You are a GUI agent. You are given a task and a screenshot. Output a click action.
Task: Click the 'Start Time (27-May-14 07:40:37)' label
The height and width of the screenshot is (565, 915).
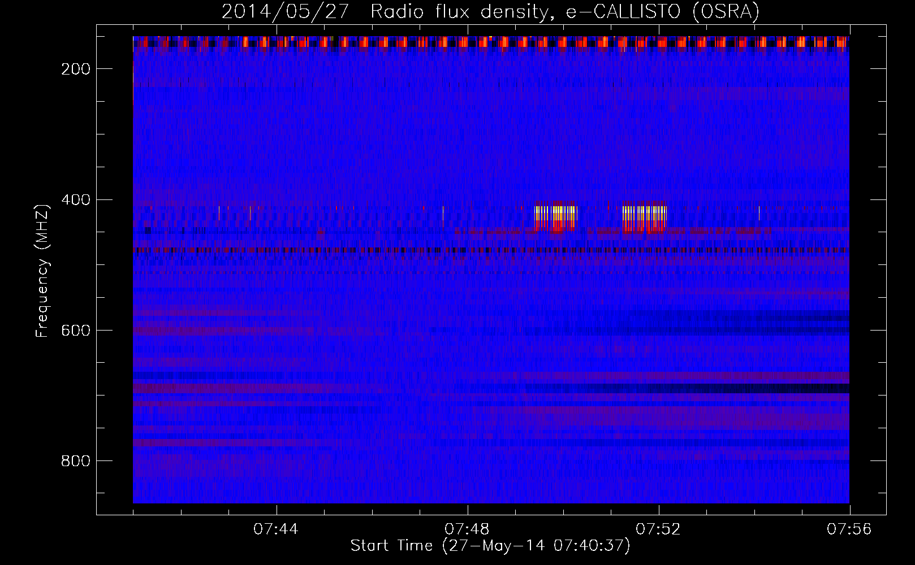tap(490, 546)
